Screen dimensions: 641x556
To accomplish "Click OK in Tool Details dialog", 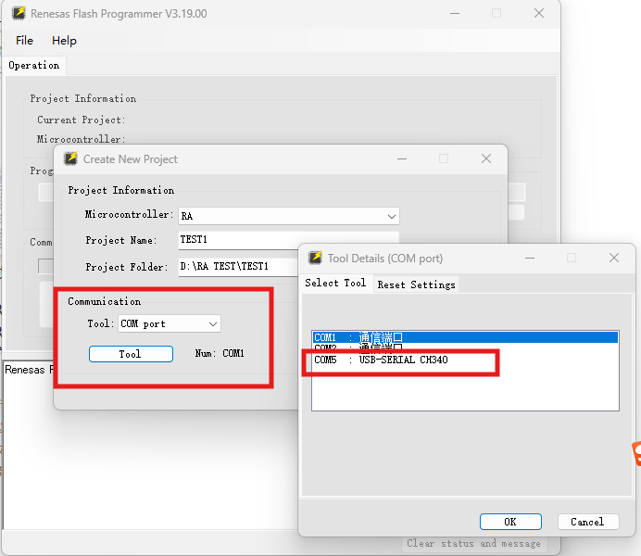I will pos(510,522).
